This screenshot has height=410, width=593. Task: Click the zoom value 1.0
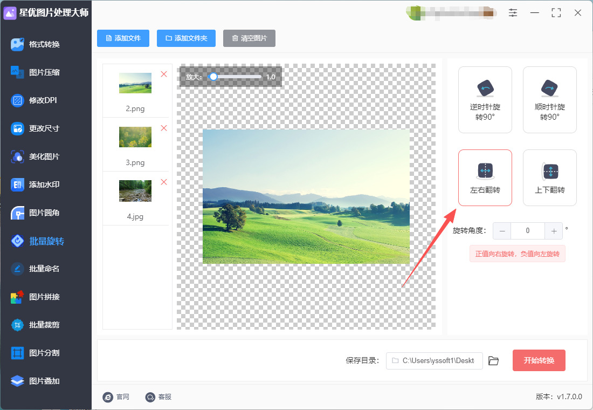271,77
